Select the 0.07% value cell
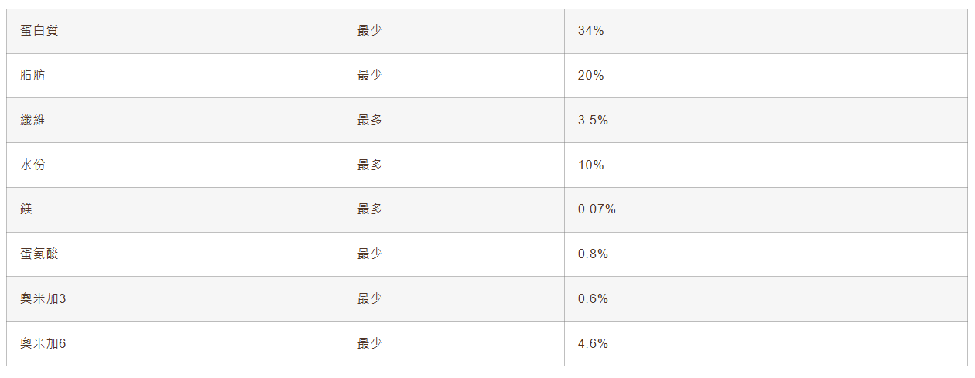This screenshot has height=378, width=975. pyautogui.click(x=597, y=209)
